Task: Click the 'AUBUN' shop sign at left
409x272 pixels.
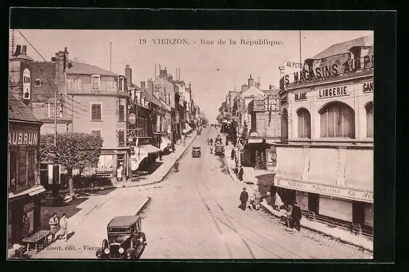Action: point(24,138)
